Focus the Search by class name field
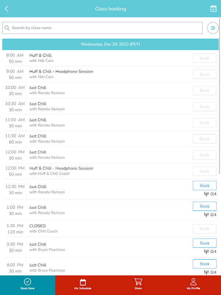 point(102,28)
